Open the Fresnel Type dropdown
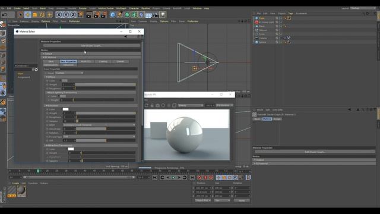 pyautogui.click(x=99, y=137)
